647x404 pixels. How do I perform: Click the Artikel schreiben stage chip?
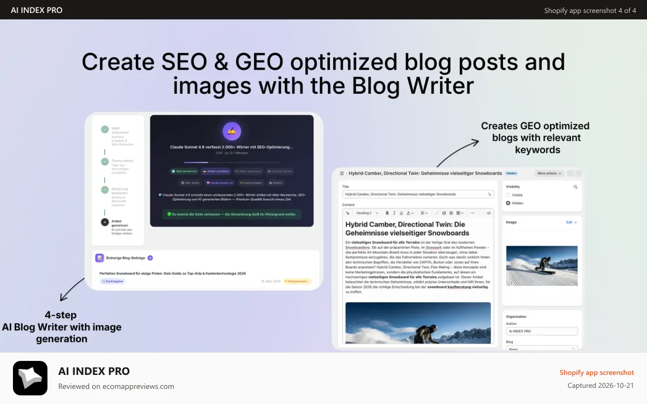pyautogui.click(x=216, y=171)
